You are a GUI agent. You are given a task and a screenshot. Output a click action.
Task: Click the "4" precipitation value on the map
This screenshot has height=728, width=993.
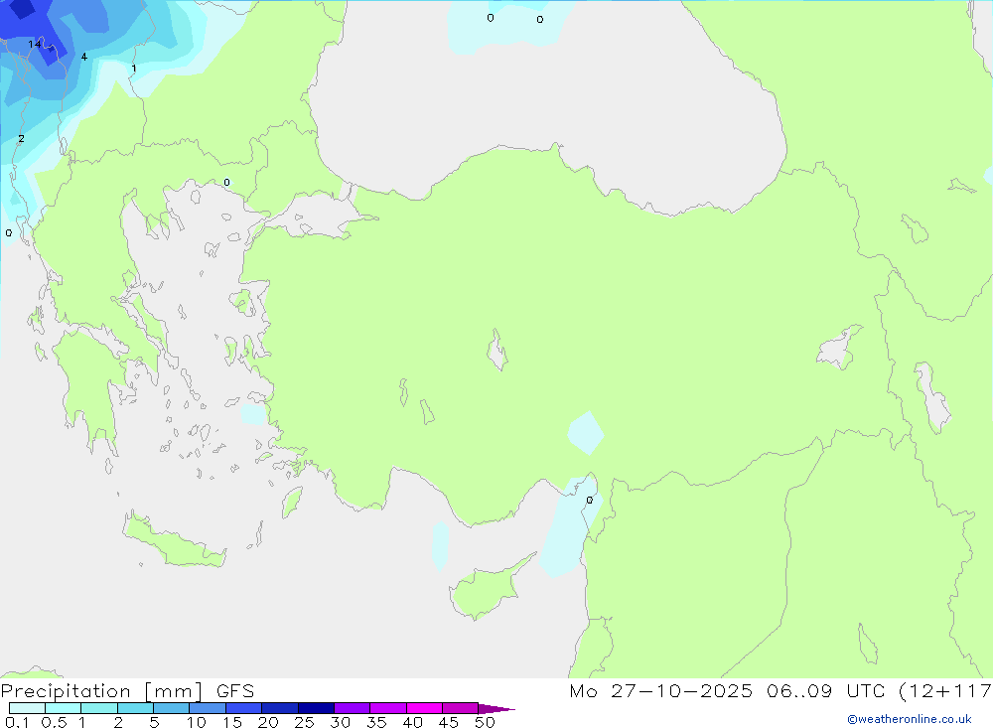pos(83,57)
